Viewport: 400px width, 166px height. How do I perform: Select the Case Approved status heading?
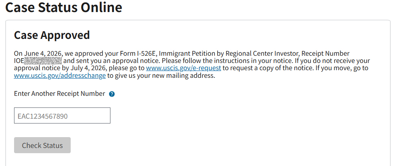click(52, 35)
